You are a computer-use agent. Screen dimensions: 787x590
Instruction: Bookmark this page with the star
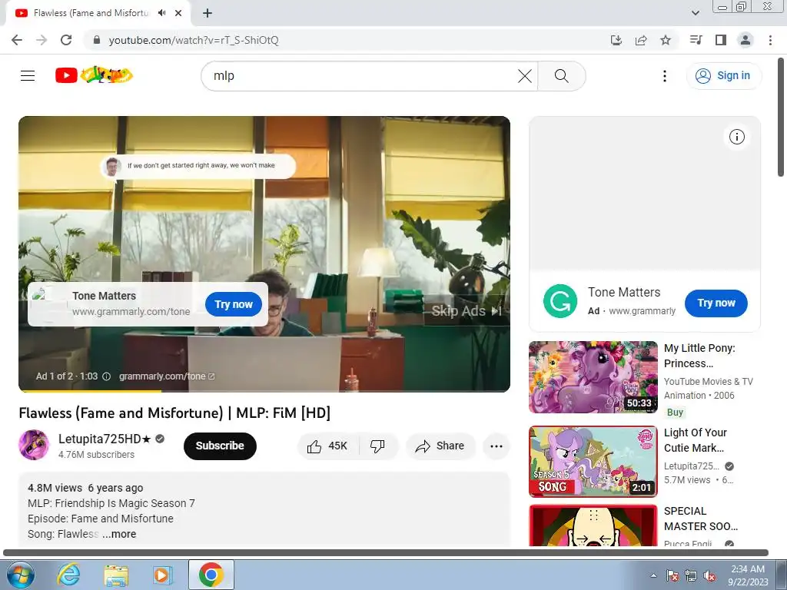coord(666,40)
